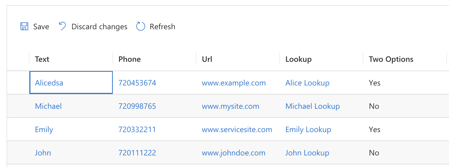
Task: Click the Refresh circular arrow icon
Action: [x=141, y=27]
